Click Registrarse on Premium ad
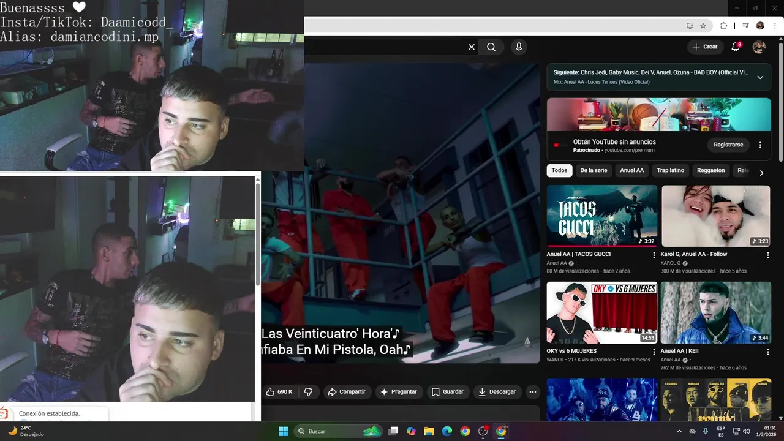Viewport: 784px width, 441px height. [728, 145]
